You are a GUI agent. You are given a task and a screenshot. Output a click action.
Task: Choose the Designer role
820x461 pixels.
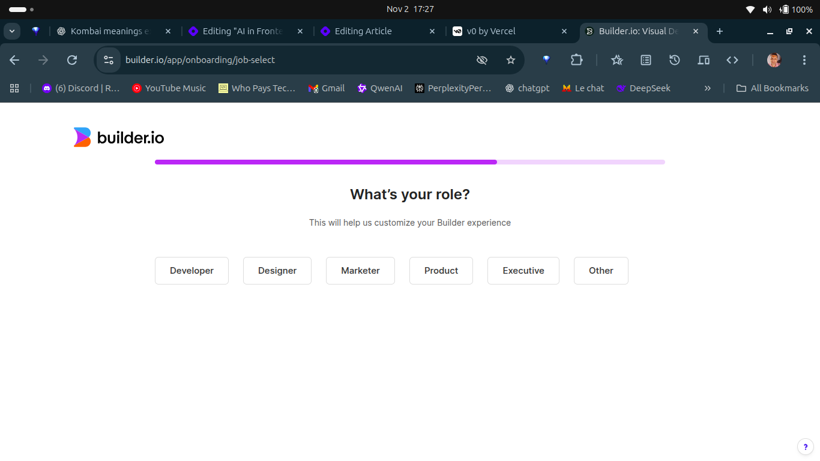(277, 271)
